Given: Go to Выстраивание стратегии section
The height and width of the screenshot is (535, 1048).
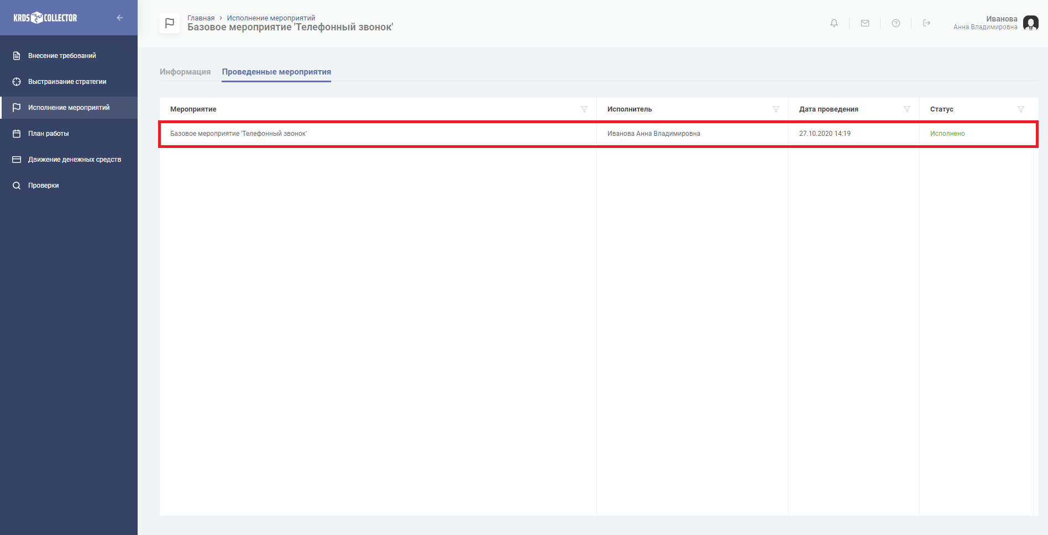Looking at the screenshot, I should 67,82.
